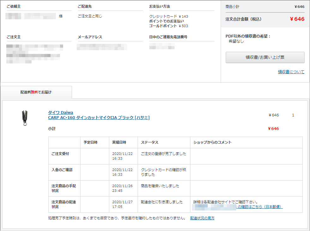Open the 配達状況の見方 help link
This screenshot has width=310, height=231.
tap(202, 218)
